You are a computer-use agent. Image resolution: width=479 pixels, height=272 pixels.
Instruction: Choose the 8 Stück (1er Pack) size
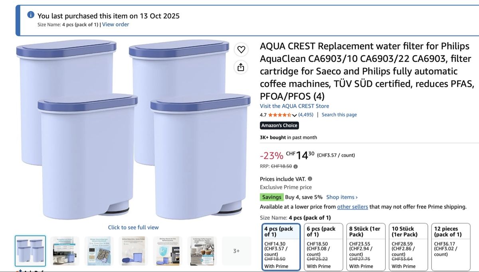pos(366,247)
